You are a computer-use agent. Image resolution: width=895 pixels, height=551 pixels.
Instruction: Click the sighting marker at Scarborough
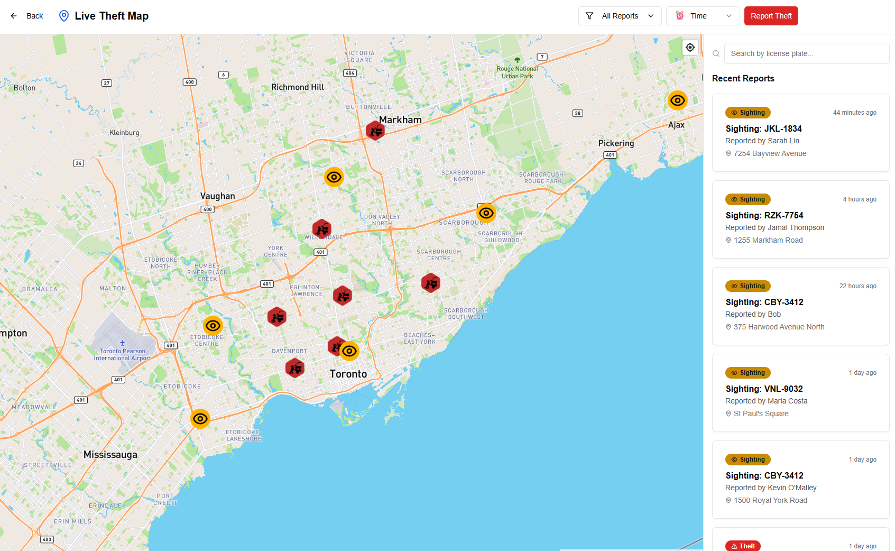pos(486,213)
